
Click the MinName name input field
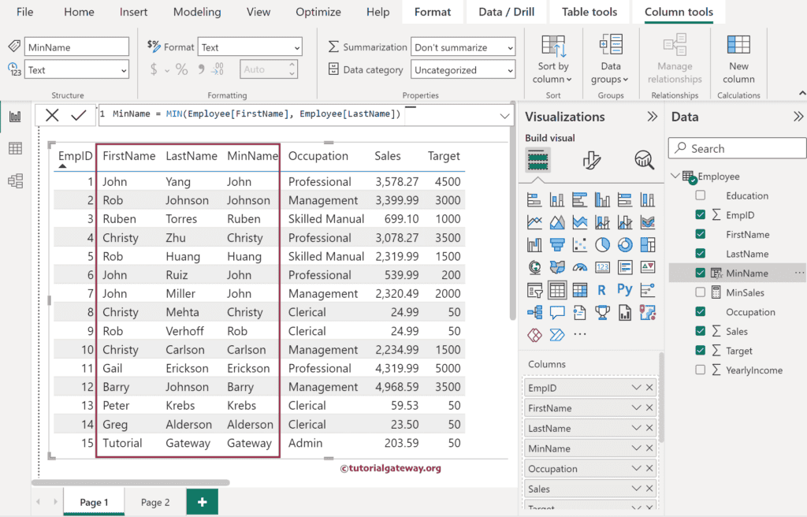(x=76, y=46)
